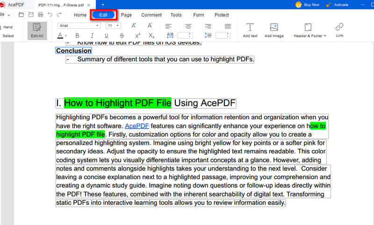Image resolution: width=374 pixels, height=225 pixels.
Task: Increase the font size
Action: [x=134, y=26]
